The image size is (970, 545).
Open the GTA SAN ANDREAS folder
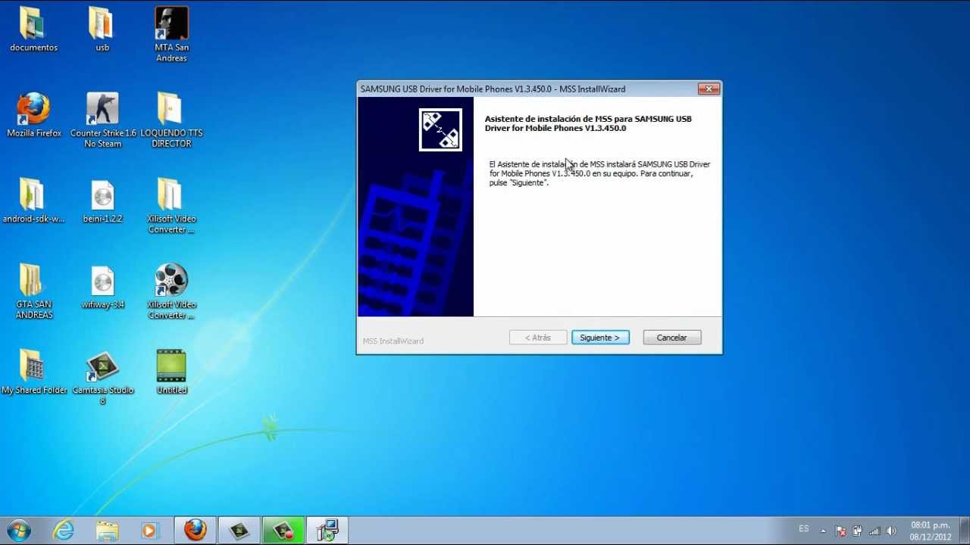33,291
